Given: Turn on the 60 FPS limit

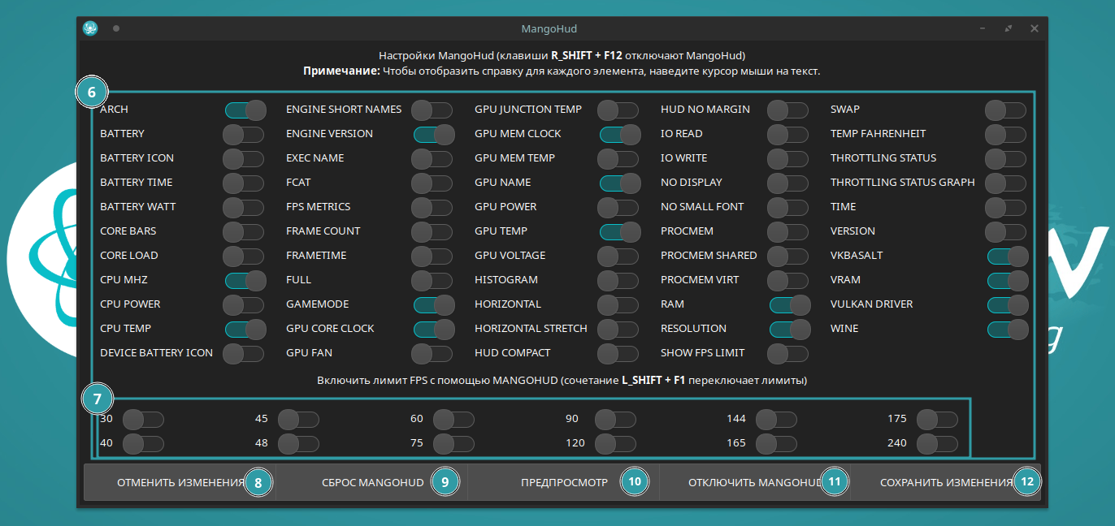Looking at the screenshot, I should coord(454,420).
